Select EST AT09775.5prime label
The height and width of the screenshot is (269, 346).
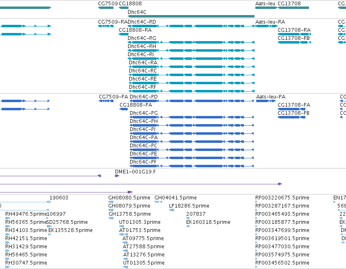point(143,238)
